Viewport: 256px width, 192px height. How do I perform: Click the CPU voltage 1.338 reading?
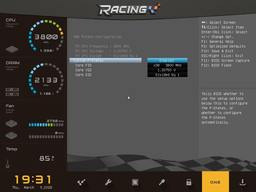click(47, 50)
